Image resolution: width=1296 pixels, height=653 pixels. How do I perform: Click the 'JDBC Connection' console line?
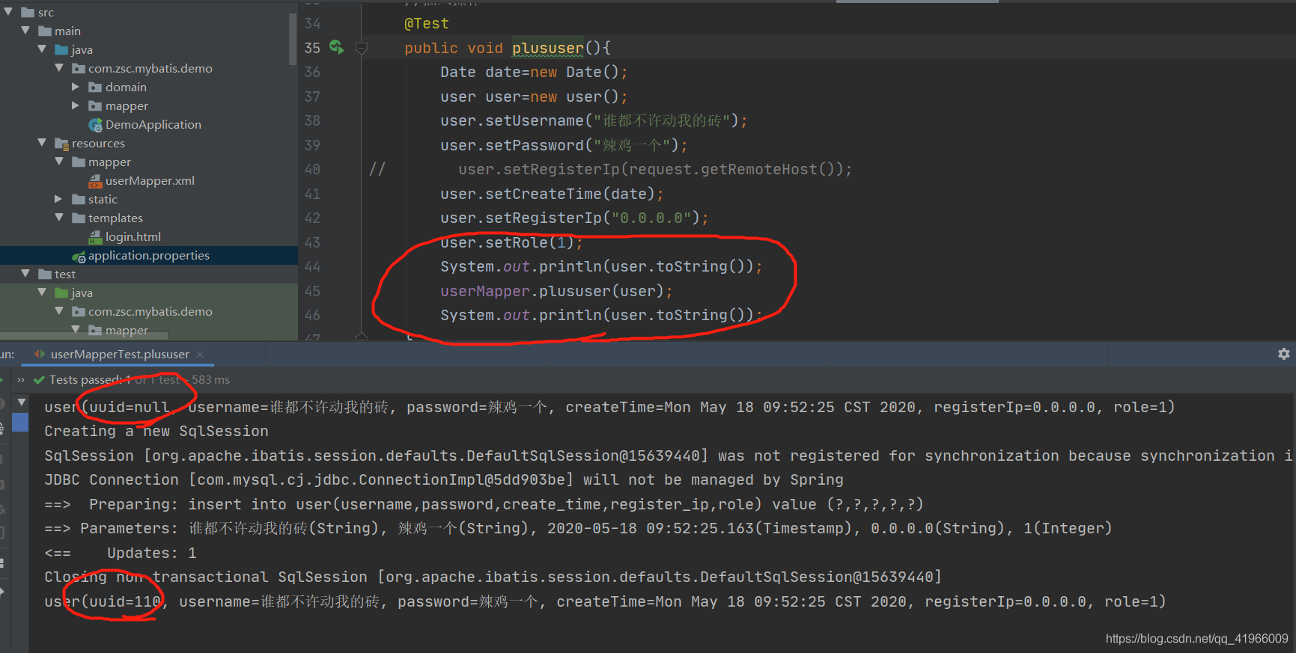(444, 480)
